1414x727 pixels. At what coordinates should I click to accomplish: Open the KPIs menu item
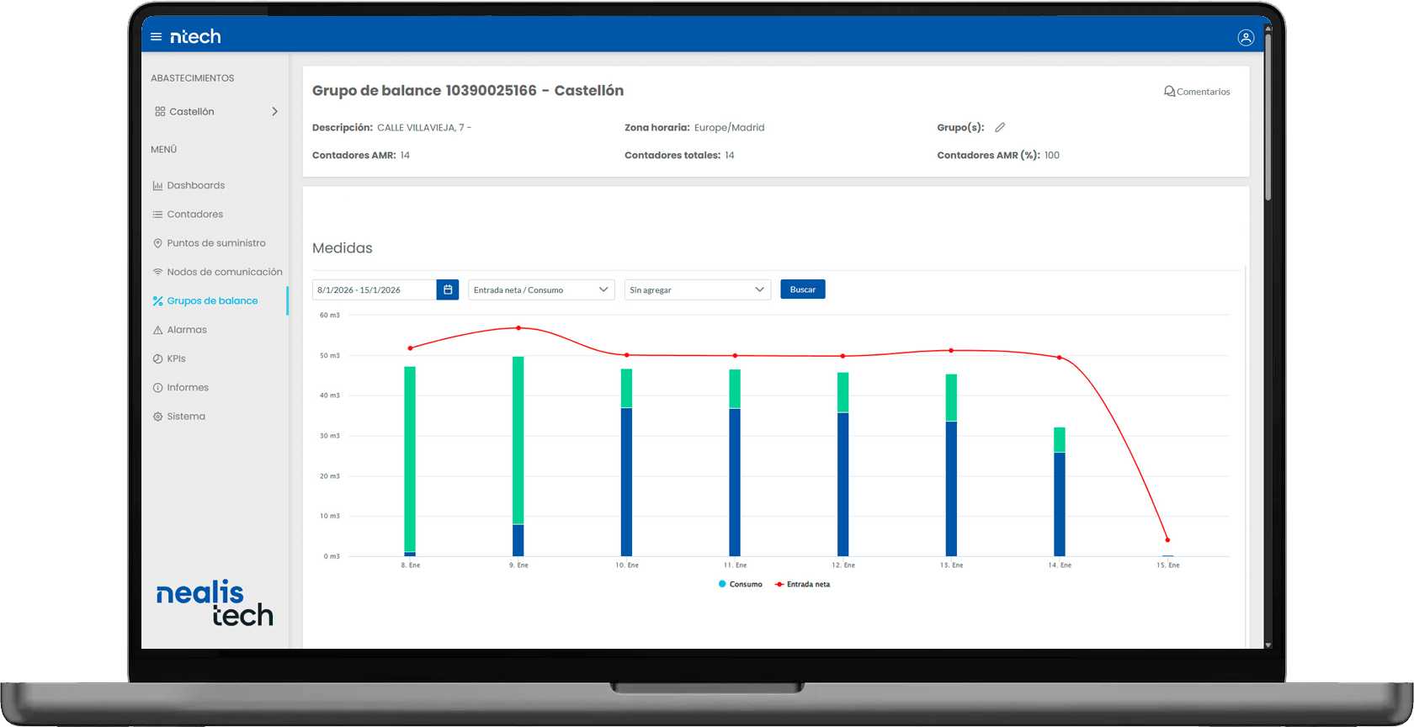176,358
